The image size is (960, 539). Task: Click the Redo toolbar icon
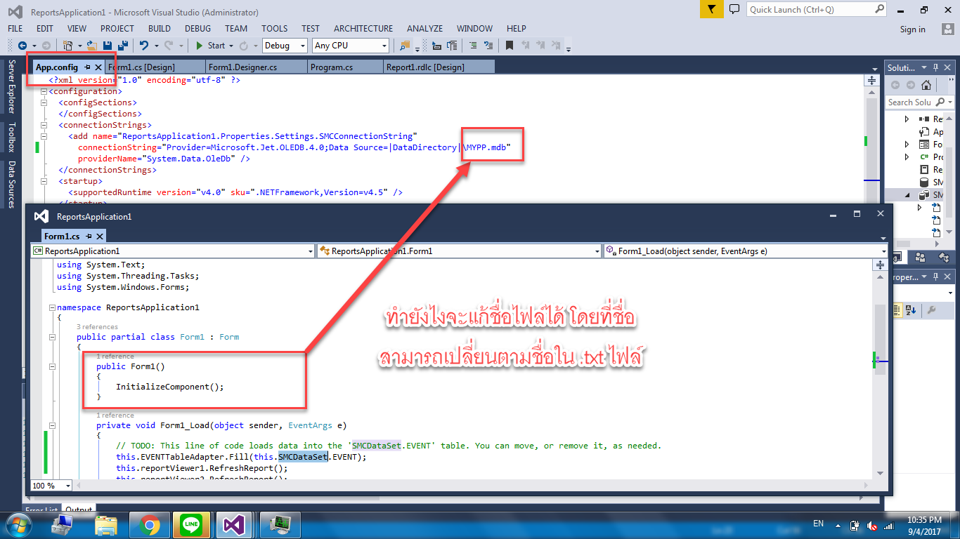point(169,46)
